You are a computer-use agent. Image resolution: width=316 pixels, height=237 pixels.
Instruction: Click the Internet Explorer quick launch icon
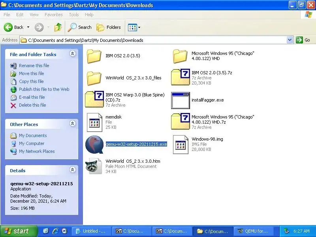[x=55, y=231]
